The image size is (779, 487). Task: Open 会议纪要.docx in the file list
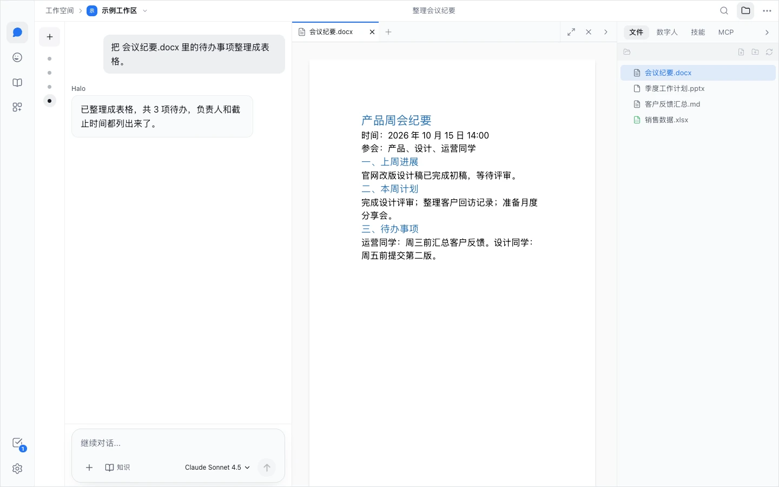point(698,73)
